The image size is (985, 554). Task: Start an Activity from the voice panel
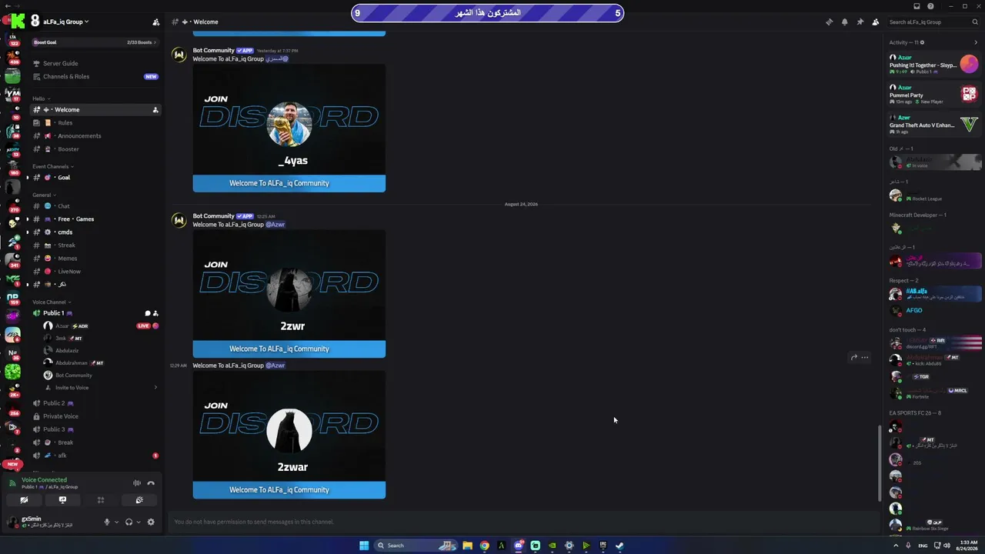(x=101, y=500)
